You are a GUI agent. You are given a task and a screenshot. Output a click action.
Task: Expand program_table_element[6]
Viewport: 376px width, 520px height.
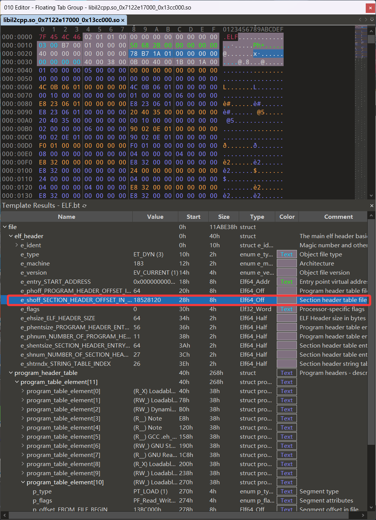coord(23,446)
